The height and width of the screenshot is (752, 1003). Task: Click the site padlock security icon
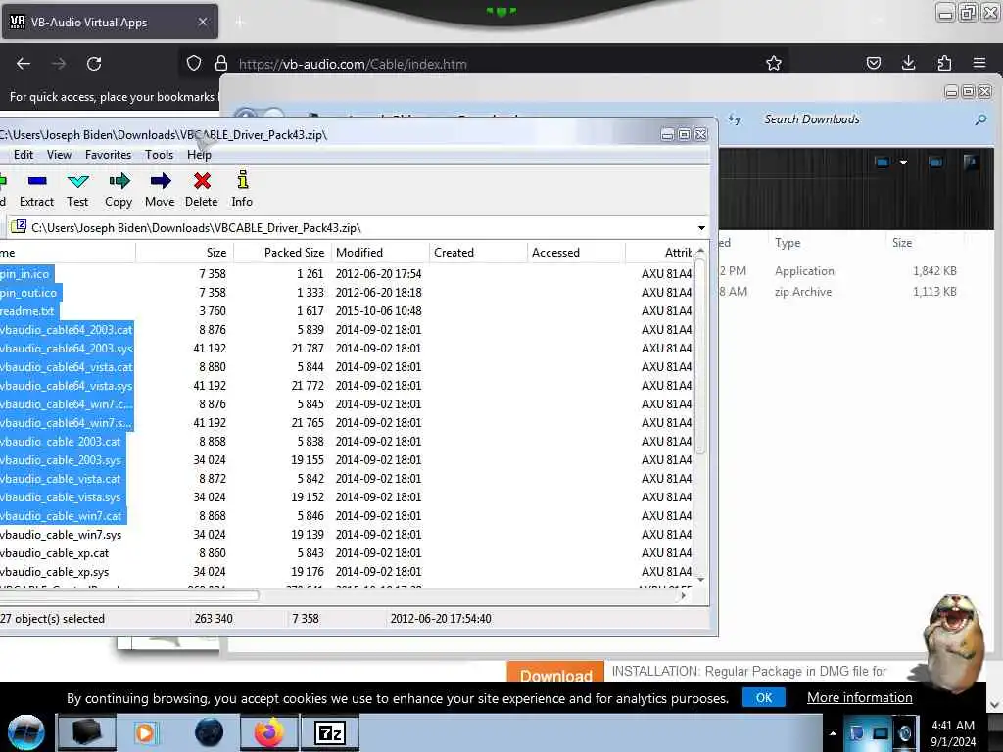221,64
